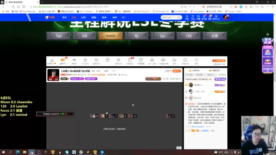
Task: Click the browser back arrow
Action: (3, 7)
